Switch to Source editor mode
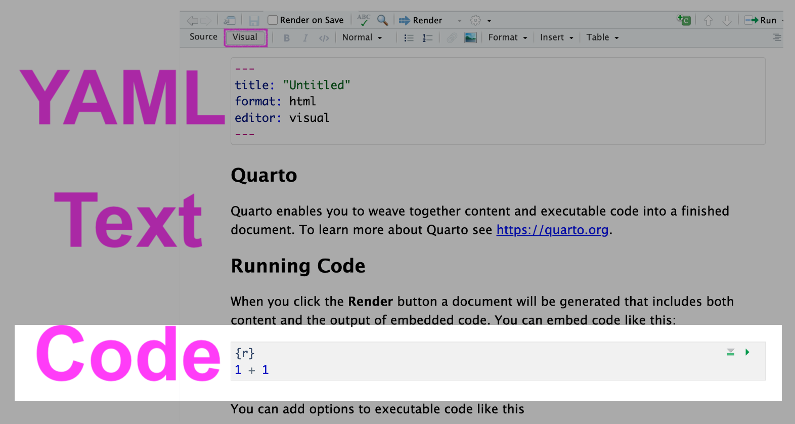 tap(203, 37)
